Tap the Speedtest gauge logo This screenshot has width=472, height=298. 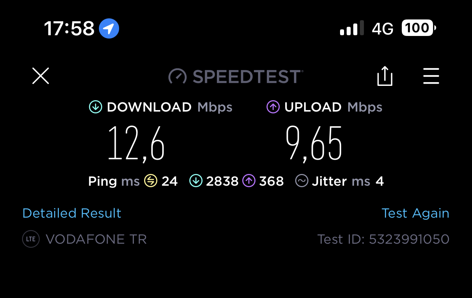click(178, 76)
